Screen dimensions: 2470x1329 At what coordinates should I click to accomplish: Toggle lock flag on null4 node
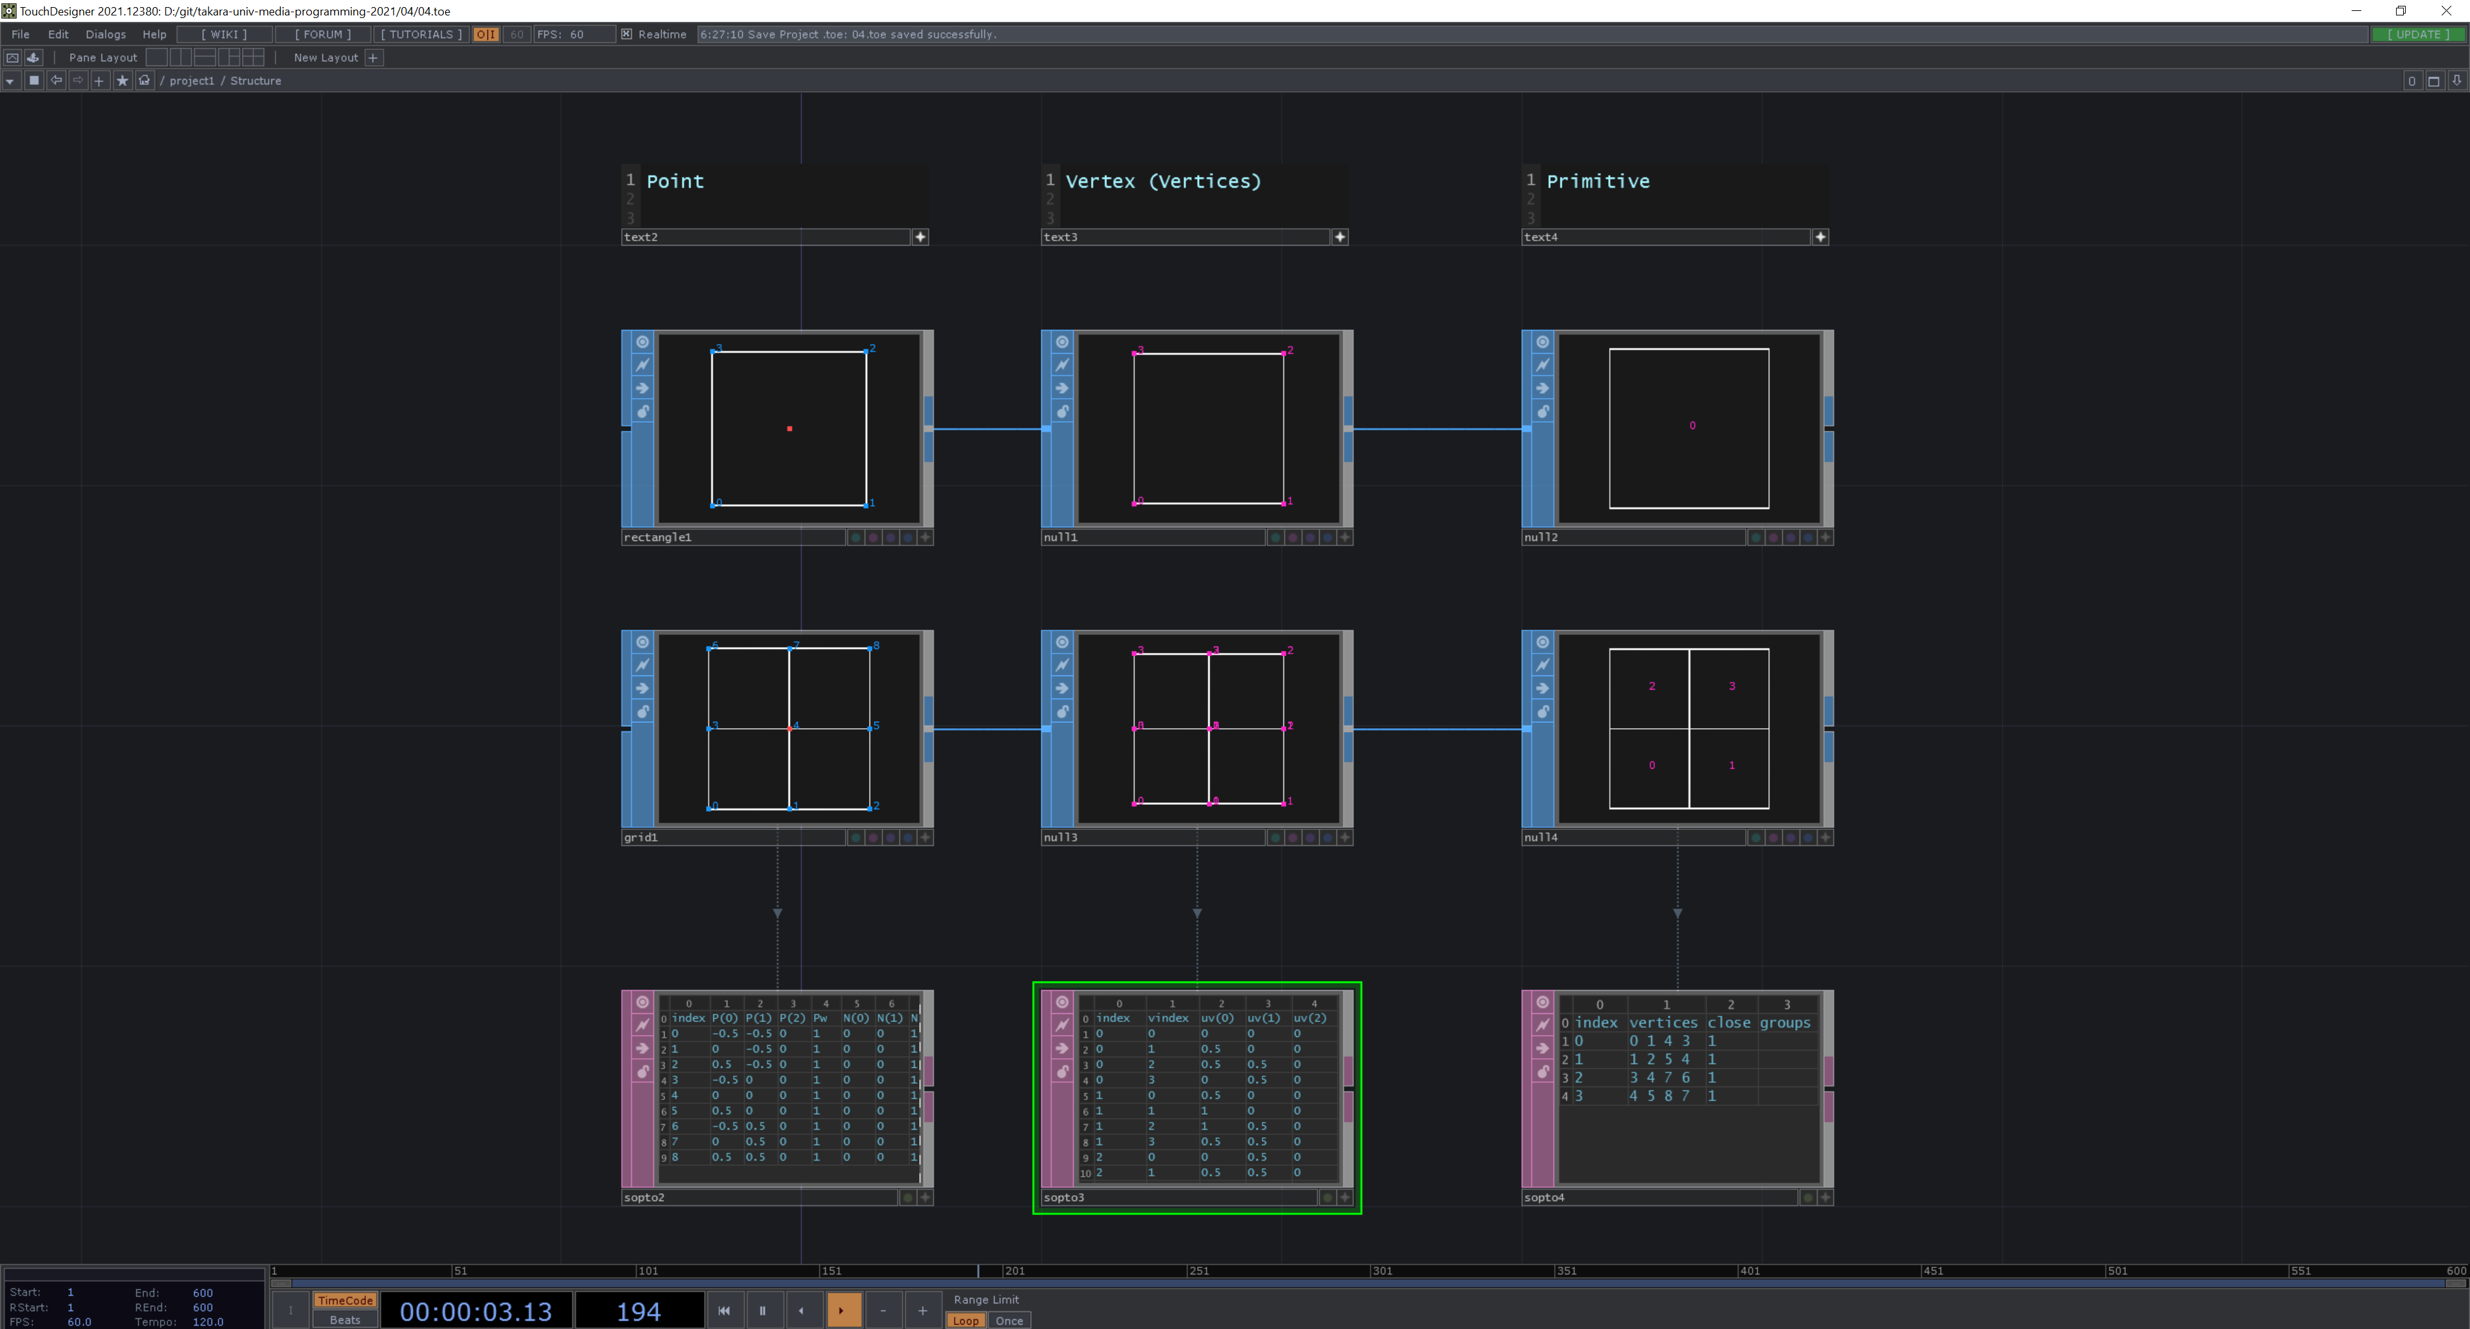point(1543,711)
